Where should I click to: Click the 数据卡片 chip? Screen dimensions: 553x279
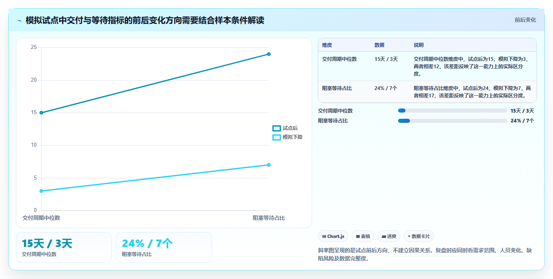(419, 236)
